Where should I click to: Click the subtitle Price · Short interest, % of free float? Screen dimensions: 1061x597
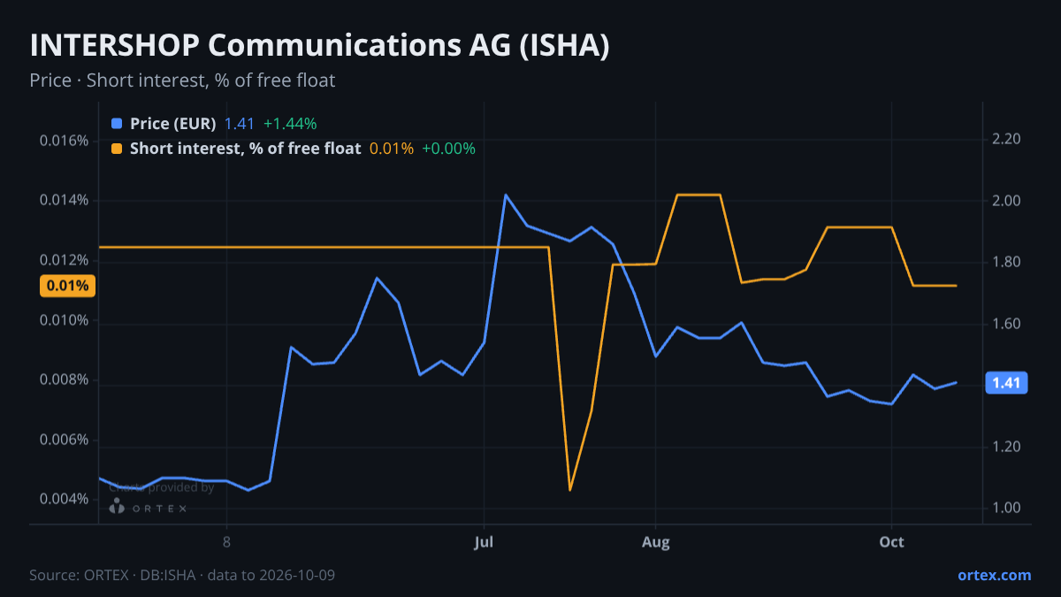pyautogui.click(x=182, y=80)
